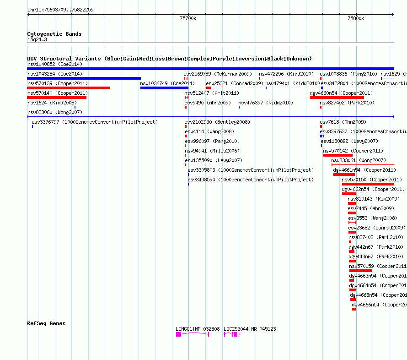Click the nsv570140 (Cooper2011) label
The height and width of the screenshot is (360, 407).
coord(58,93)
